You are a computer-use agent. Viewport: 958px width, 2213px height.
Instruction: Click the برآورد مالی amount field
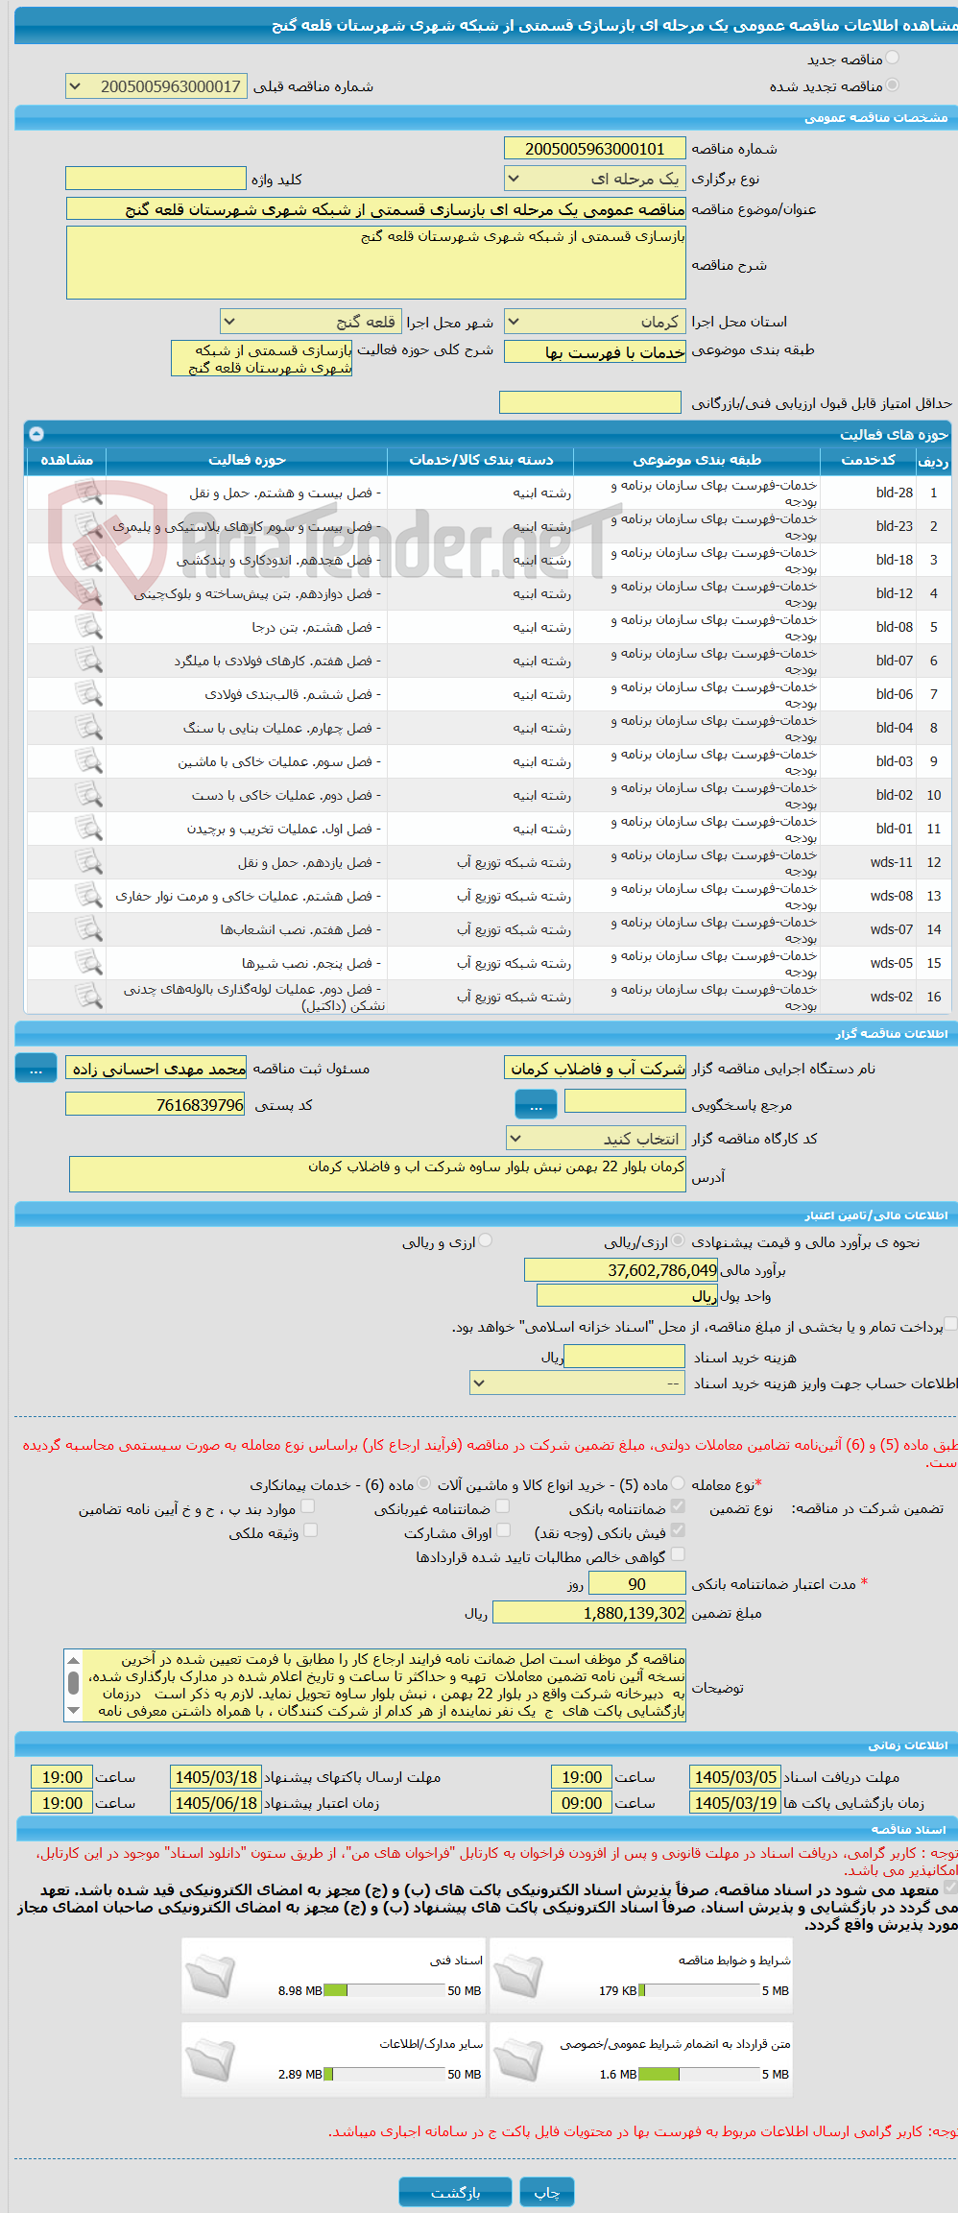[620, 1270]
